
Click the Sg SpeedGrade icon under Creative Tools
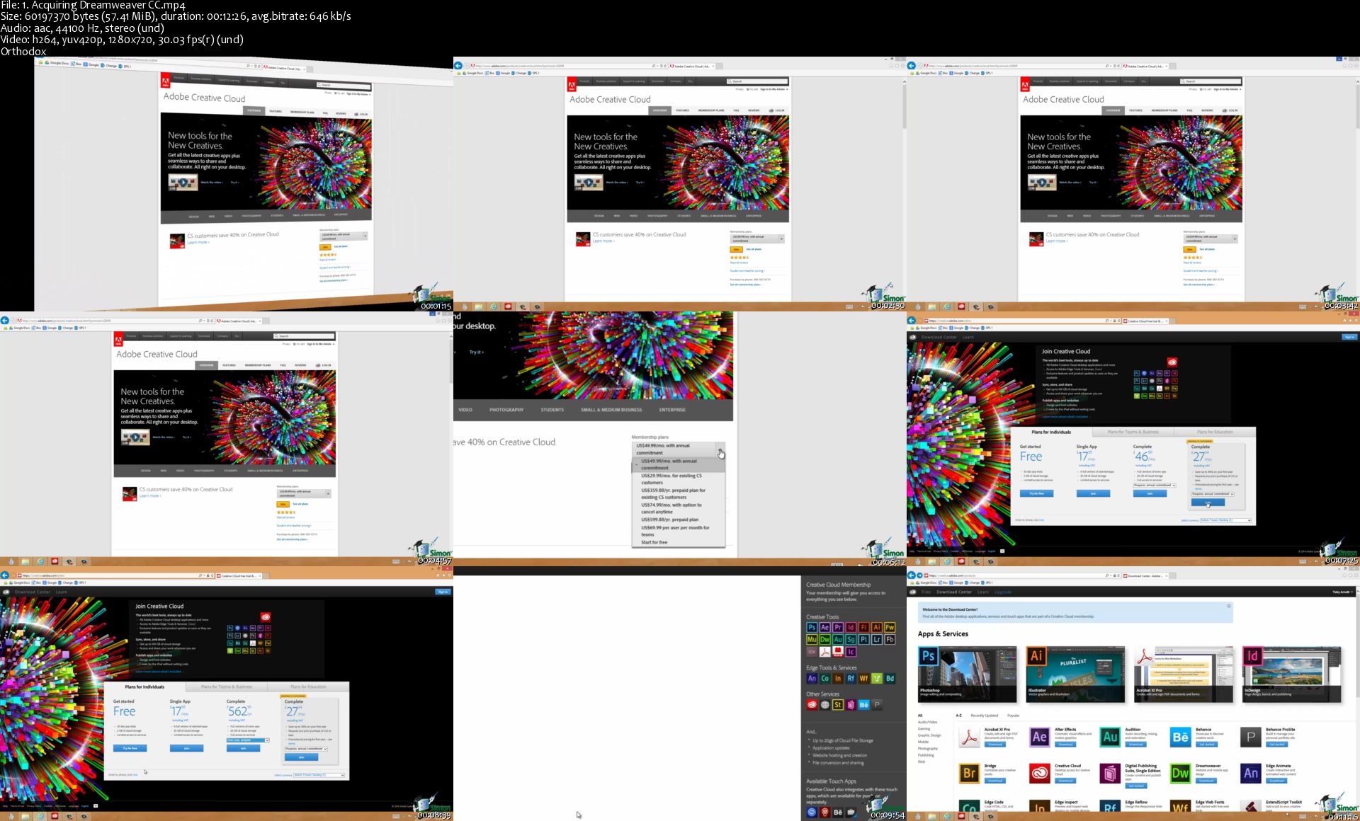(x=851, y=639)
